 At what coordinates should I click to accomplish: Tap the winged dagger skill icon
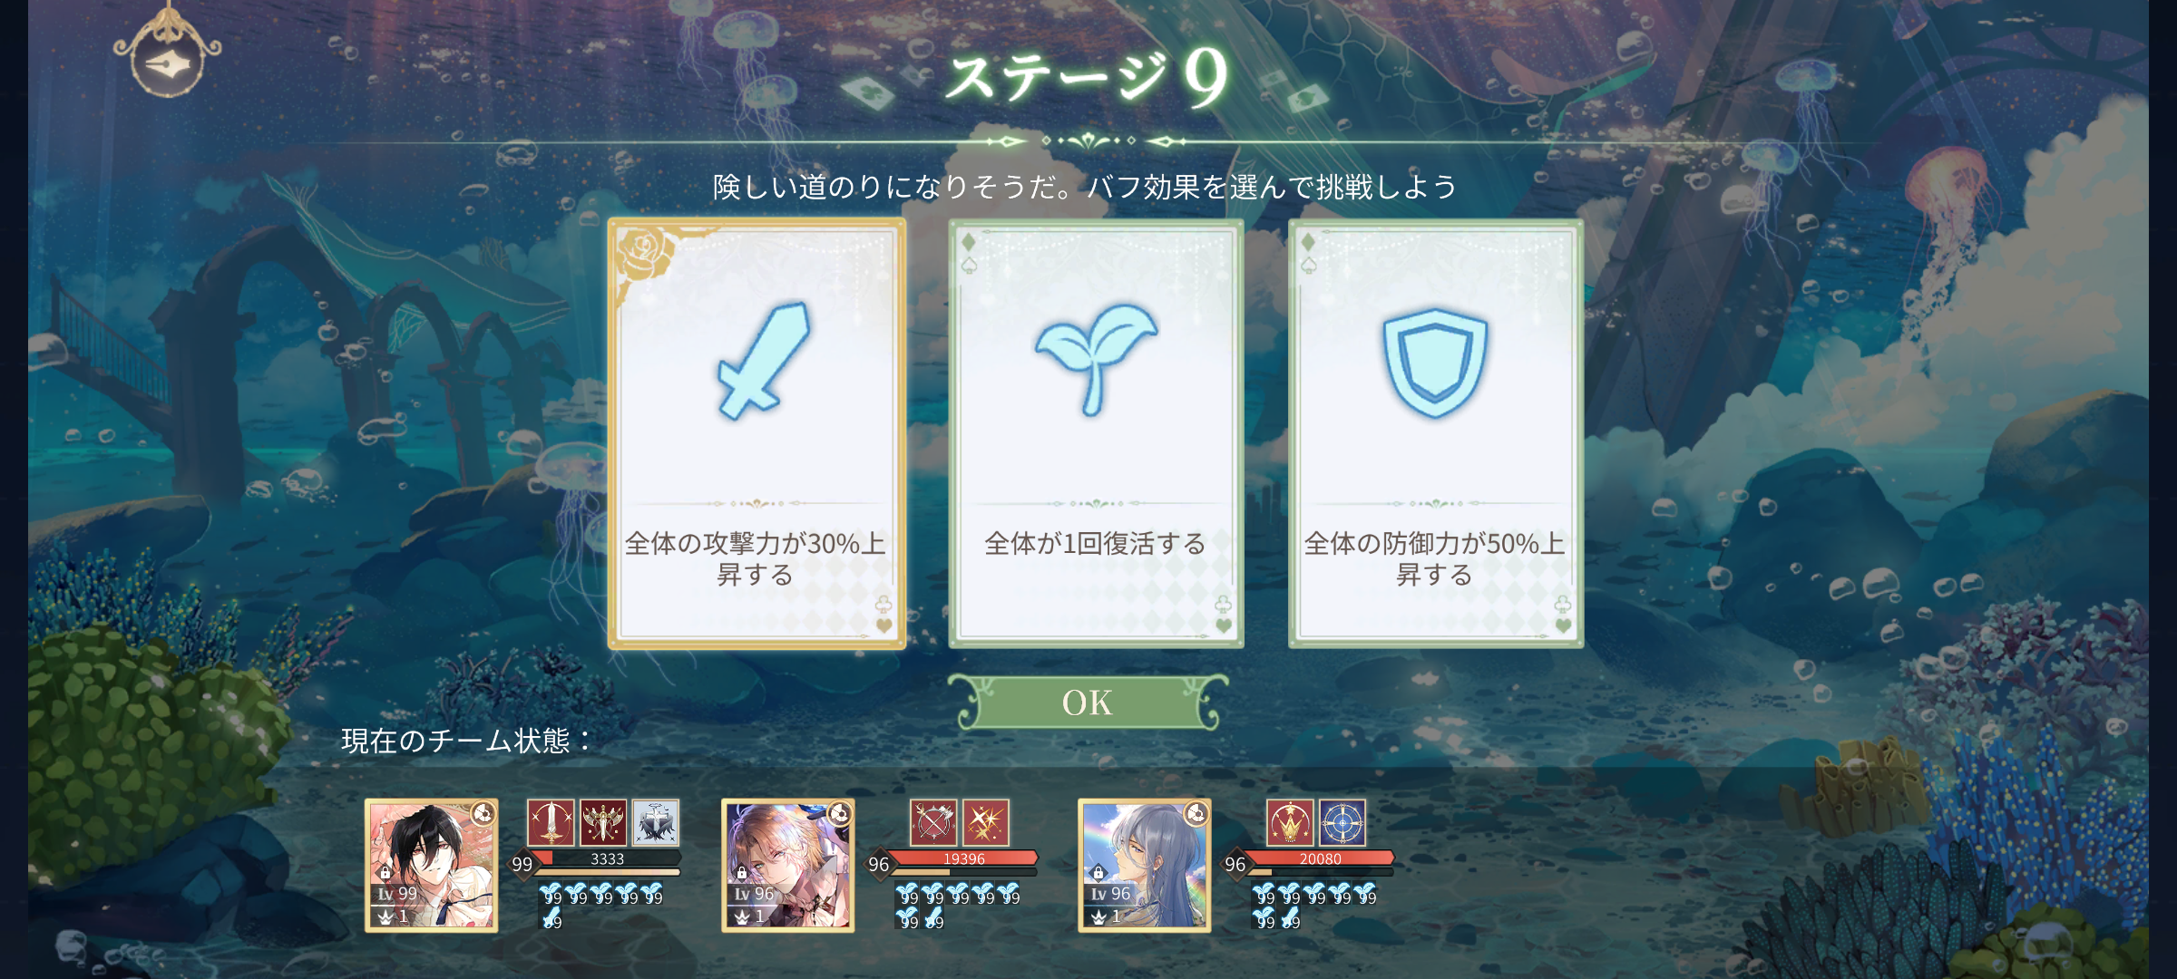point(603,822)
